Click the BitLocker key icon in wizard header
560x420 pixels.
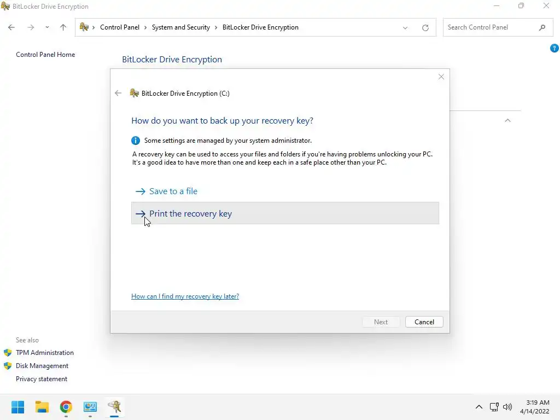click(135, 93)
